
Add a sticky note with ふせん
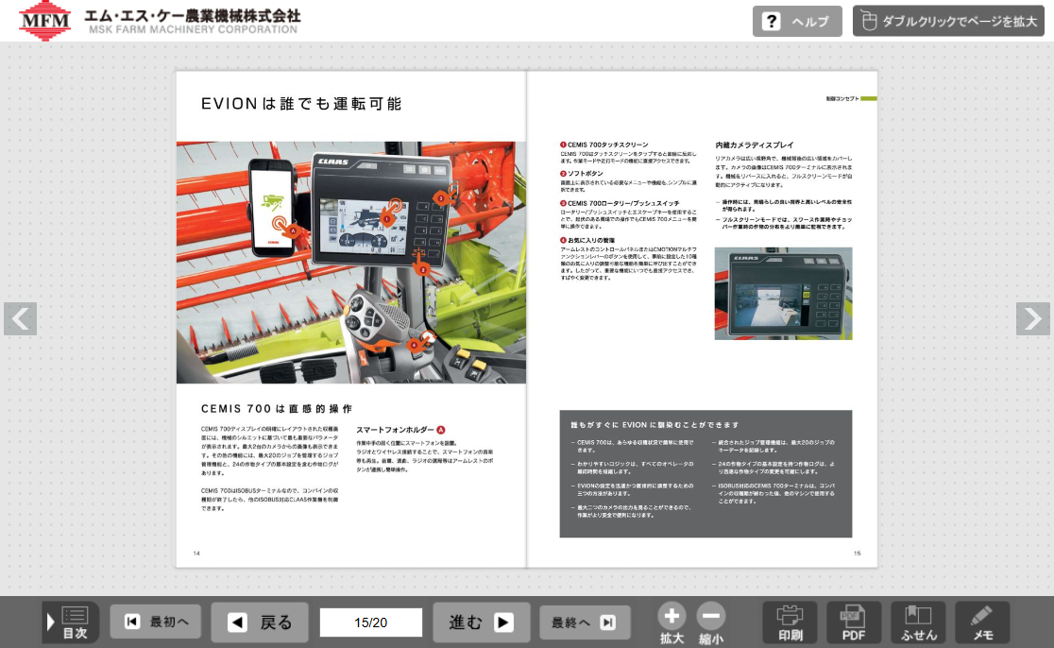pyautogui.click(x=918, y=622)
